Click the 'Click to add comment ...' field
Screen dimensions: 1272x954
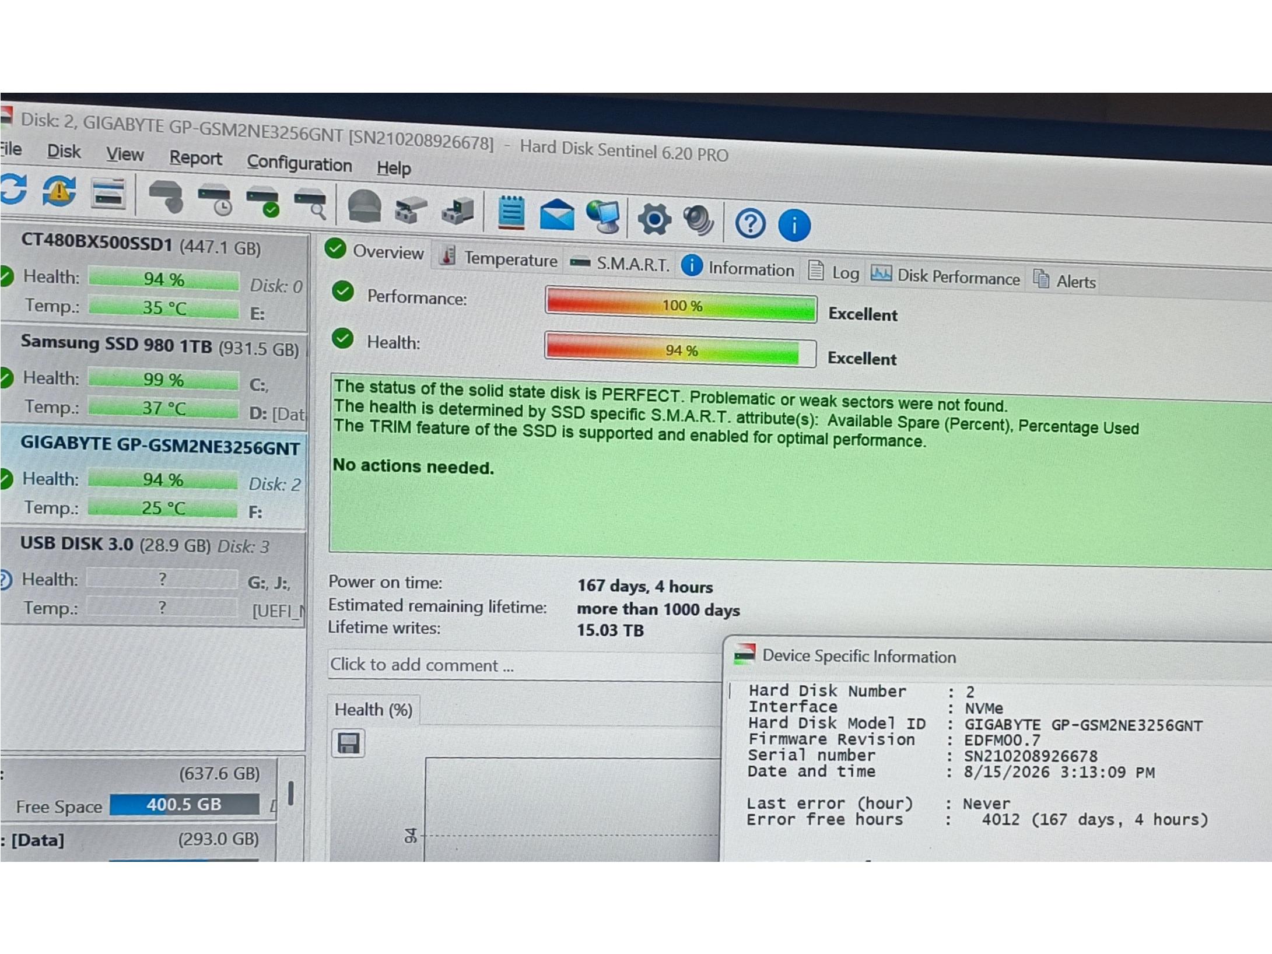(x=525, y=665)
